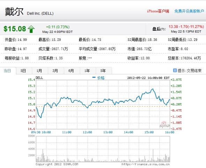Click the 14.6 price axis label
The height and width of the screenshot is (168, 206).
[31, 129]
